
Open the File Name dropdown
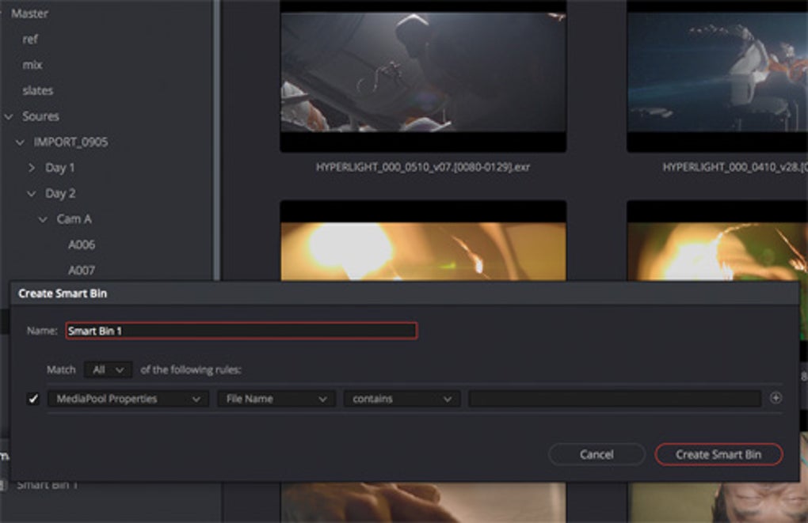point(276,399)
